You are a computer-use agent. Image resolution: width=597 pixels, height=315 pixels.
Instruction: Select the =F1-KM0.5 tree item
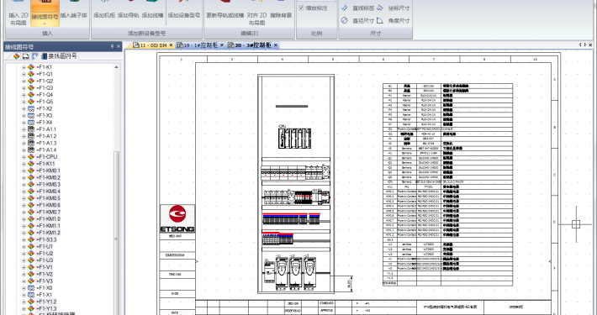point(49,198)
